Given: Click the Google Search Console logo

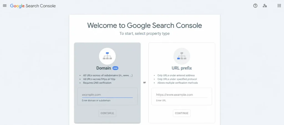Looking at the screenshot, I should tap(33, 6).
